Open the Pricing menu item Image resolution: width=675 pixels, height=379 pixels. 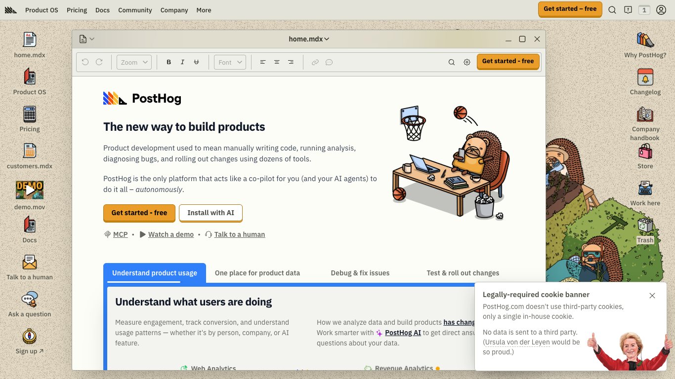77,10
